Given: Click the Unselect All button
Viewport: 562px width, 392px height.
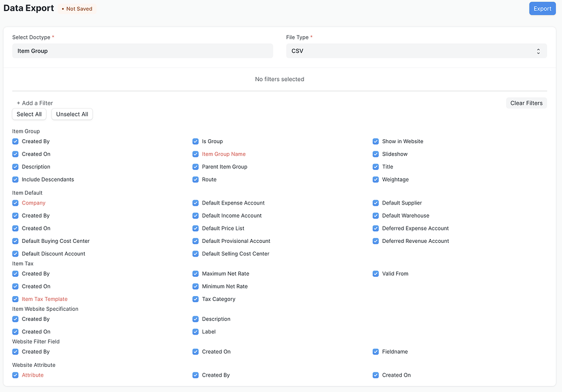Looking at the screenshot, I should [x=71, y=114].
